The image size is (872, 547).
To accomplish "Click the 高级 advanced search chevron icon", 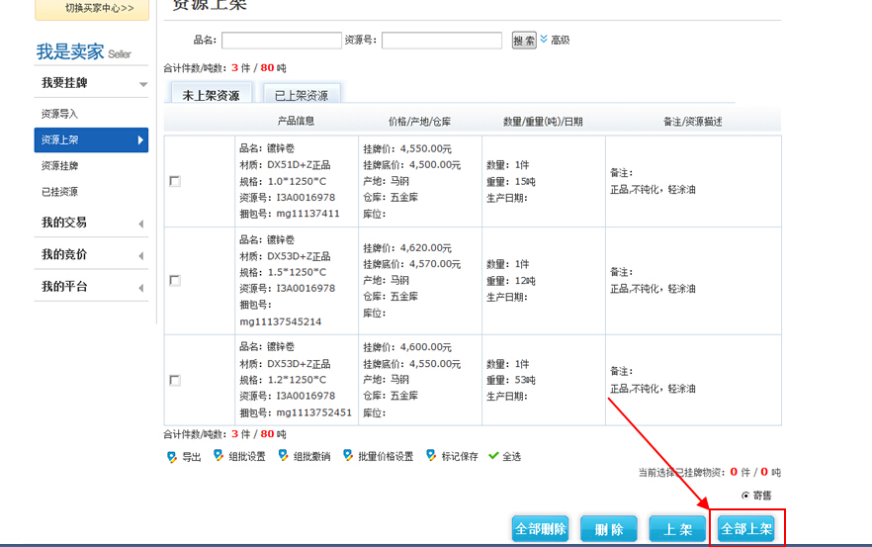I will [544, 40].
